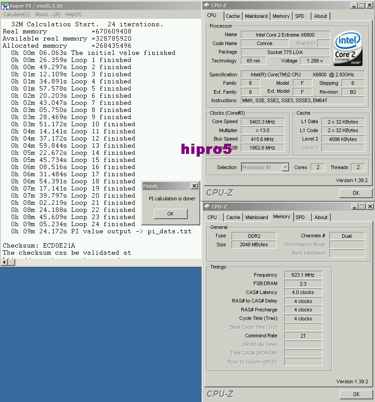The image size is (375, 402).
Task: Open Mainboard tab in top CPU-Z window
Action: click(x=256, y=16)
